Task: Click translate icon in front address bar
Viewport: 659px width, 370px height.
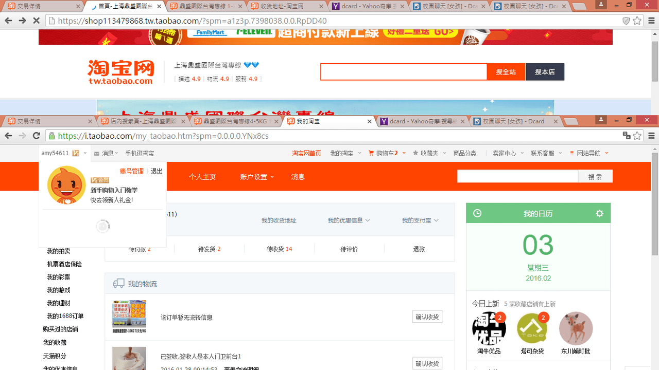Action: [627, 136]
